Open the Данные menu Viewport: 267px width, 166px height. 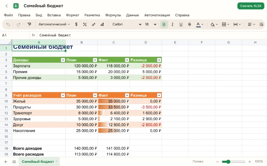click(x=132, y=15)
